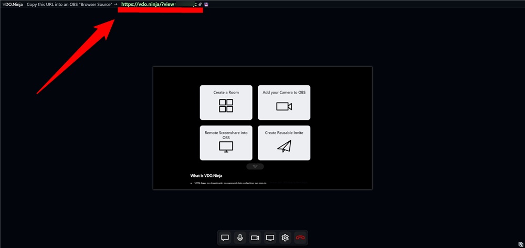
Task: Click Create Reusable Invite card
Action: (284, 143)
